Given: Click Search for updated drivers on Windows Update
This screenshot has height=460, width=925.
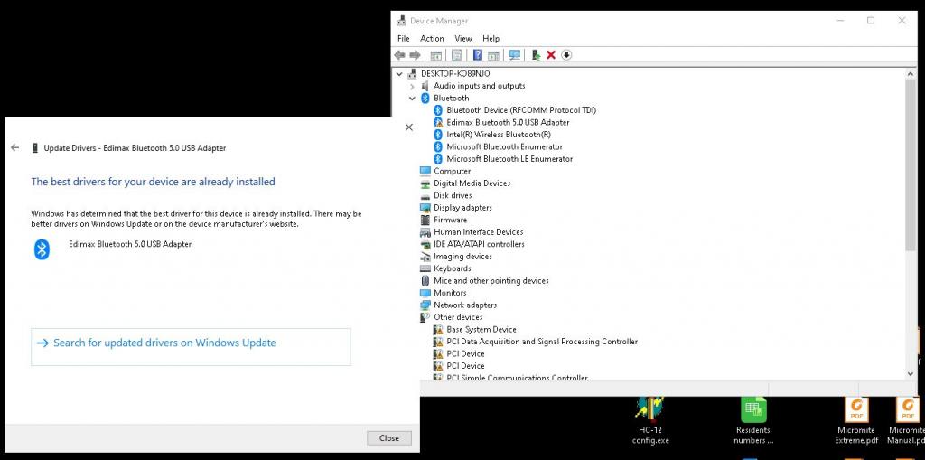Looking at the screenshot, I should click(164, 343).
